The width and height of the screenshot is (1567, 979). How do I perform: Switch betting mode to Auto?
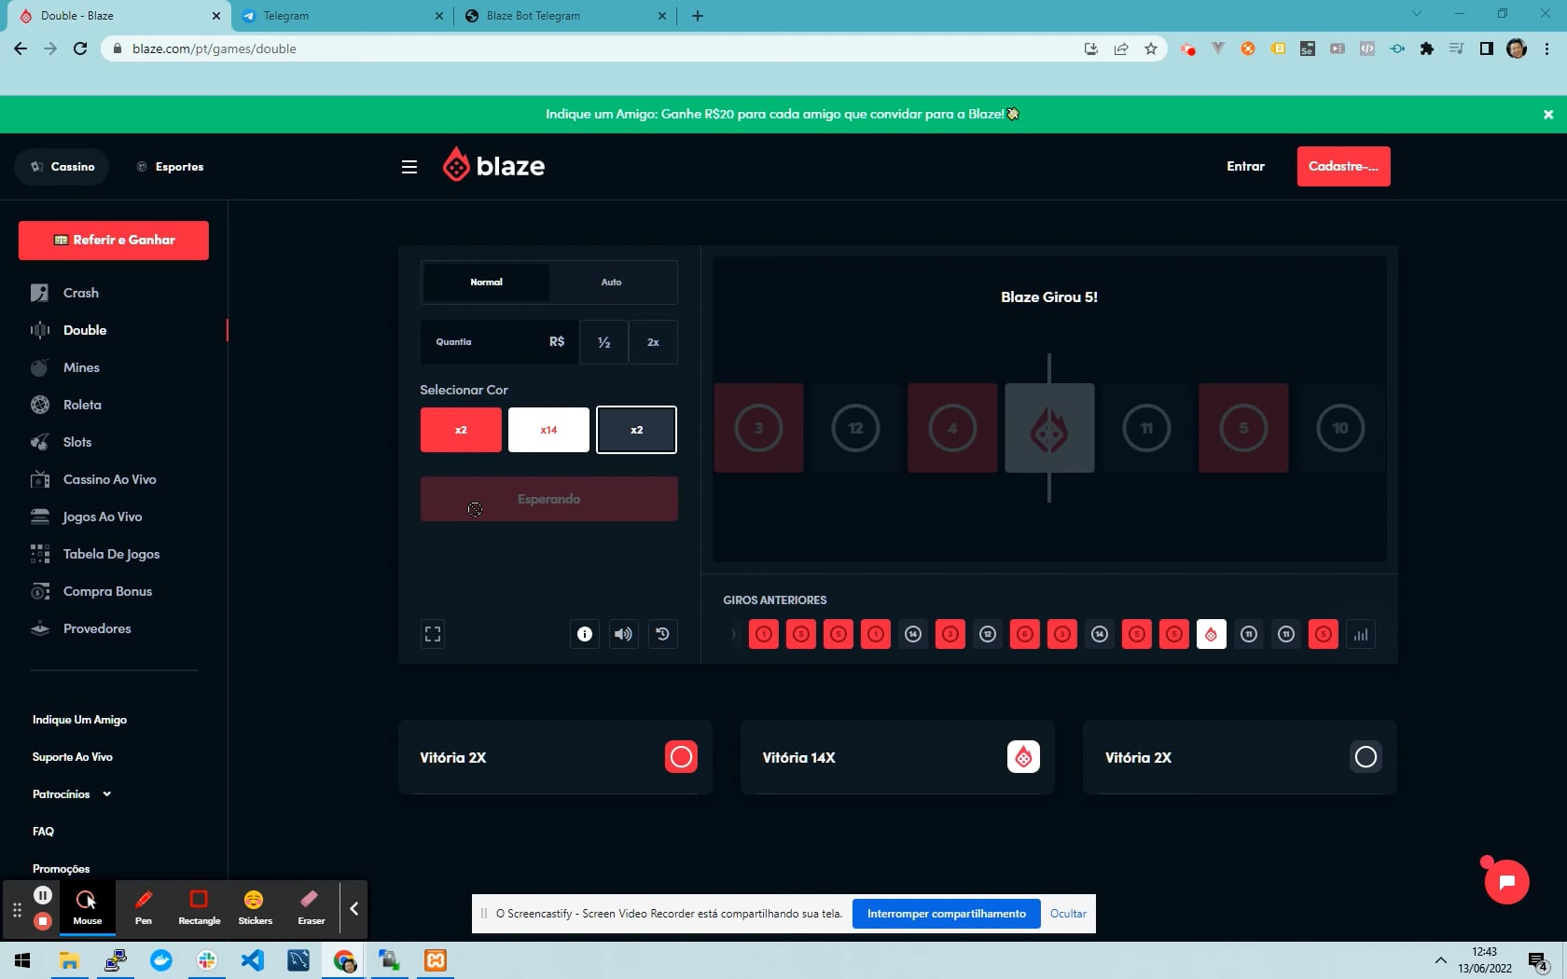pos(612,283)
